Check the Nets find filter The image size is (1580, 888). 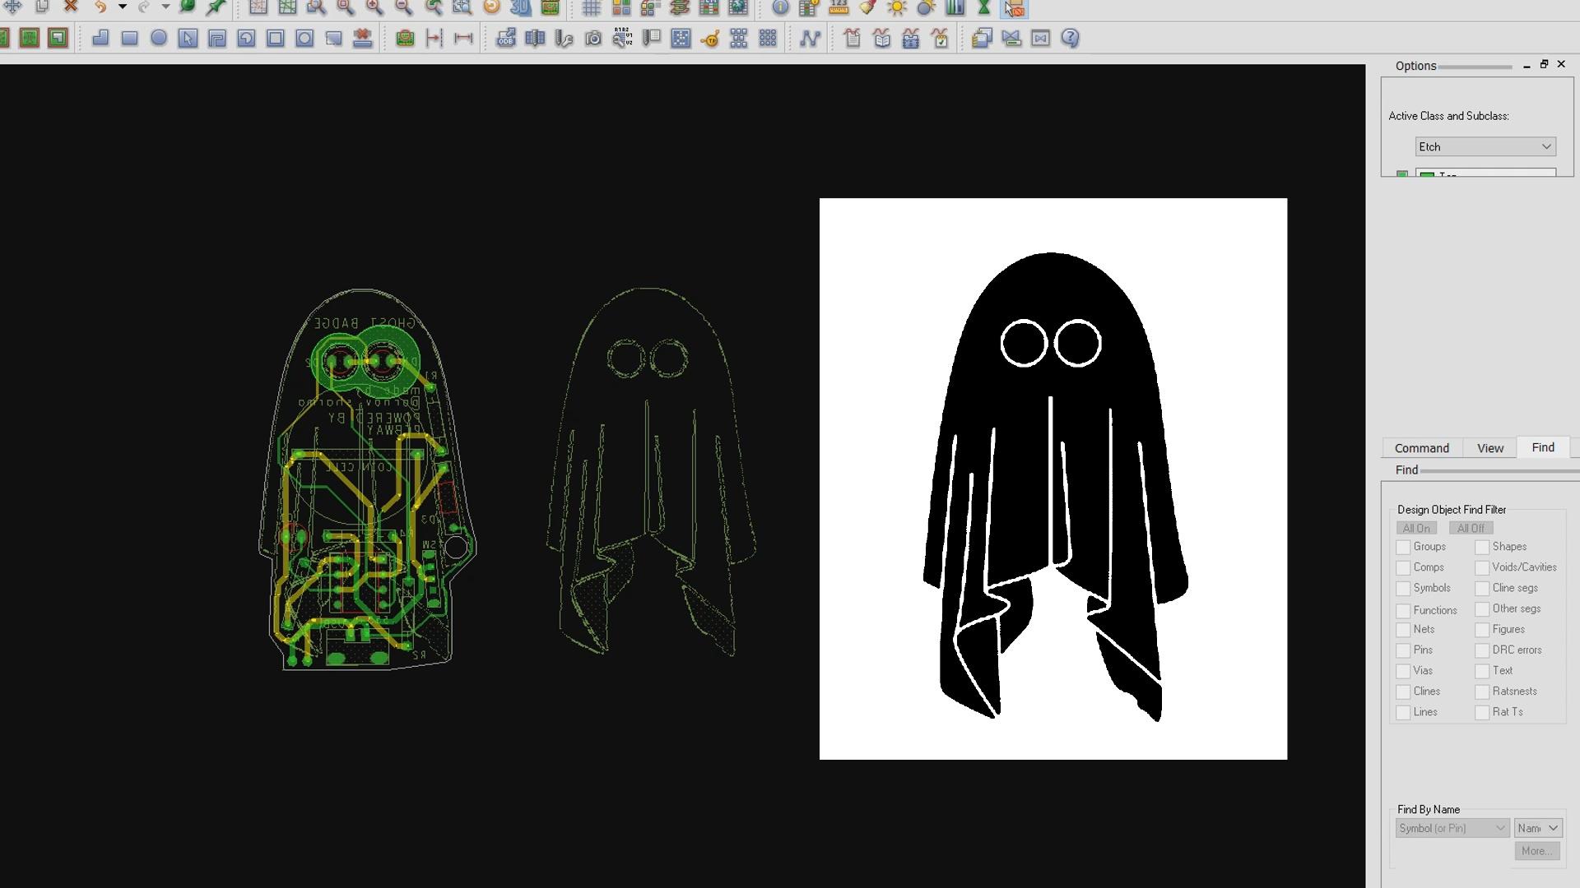[1403, 631]
